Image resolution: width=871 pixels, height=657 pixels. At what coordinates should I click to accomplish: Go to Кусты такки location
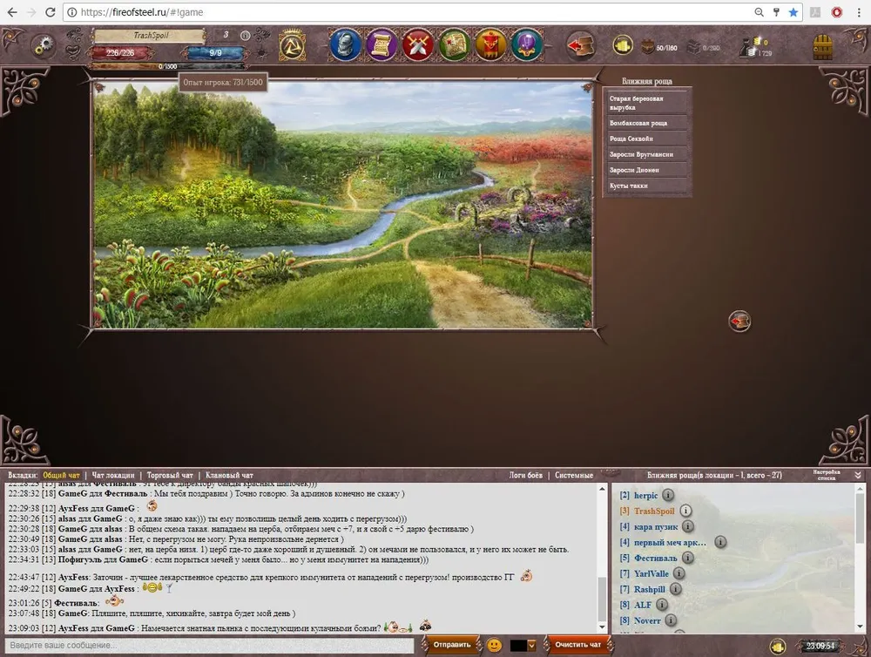[x=646, y=186]
